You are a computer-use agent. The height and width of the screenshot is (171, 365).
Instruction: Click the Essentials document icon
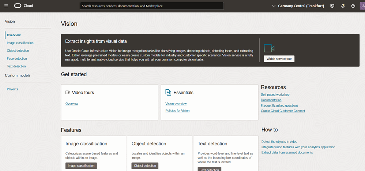click(x=168, y=92)
